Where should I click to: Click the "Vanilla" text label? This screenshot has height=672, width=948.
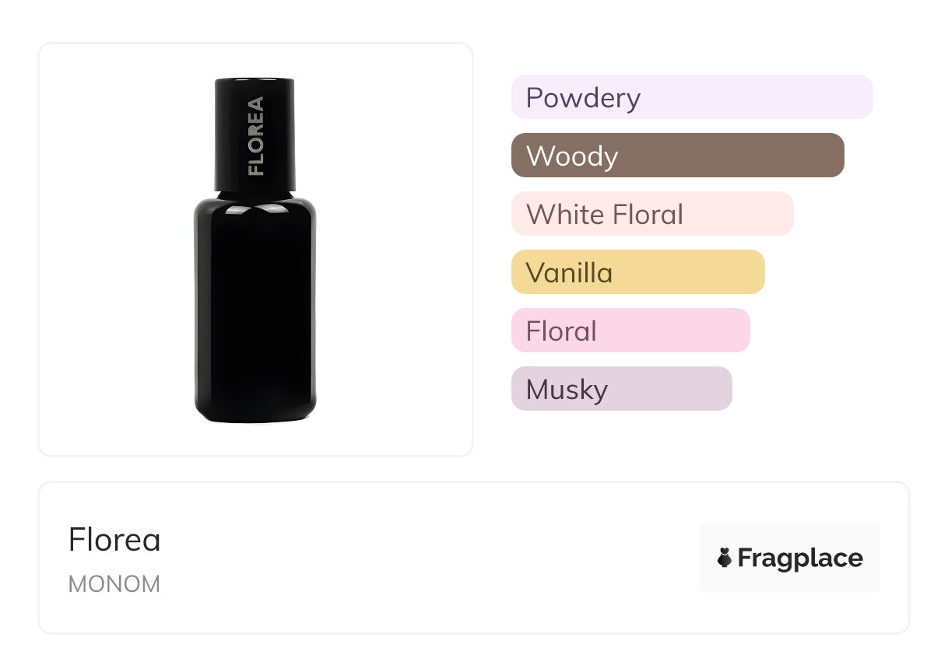tap(569, 273)
